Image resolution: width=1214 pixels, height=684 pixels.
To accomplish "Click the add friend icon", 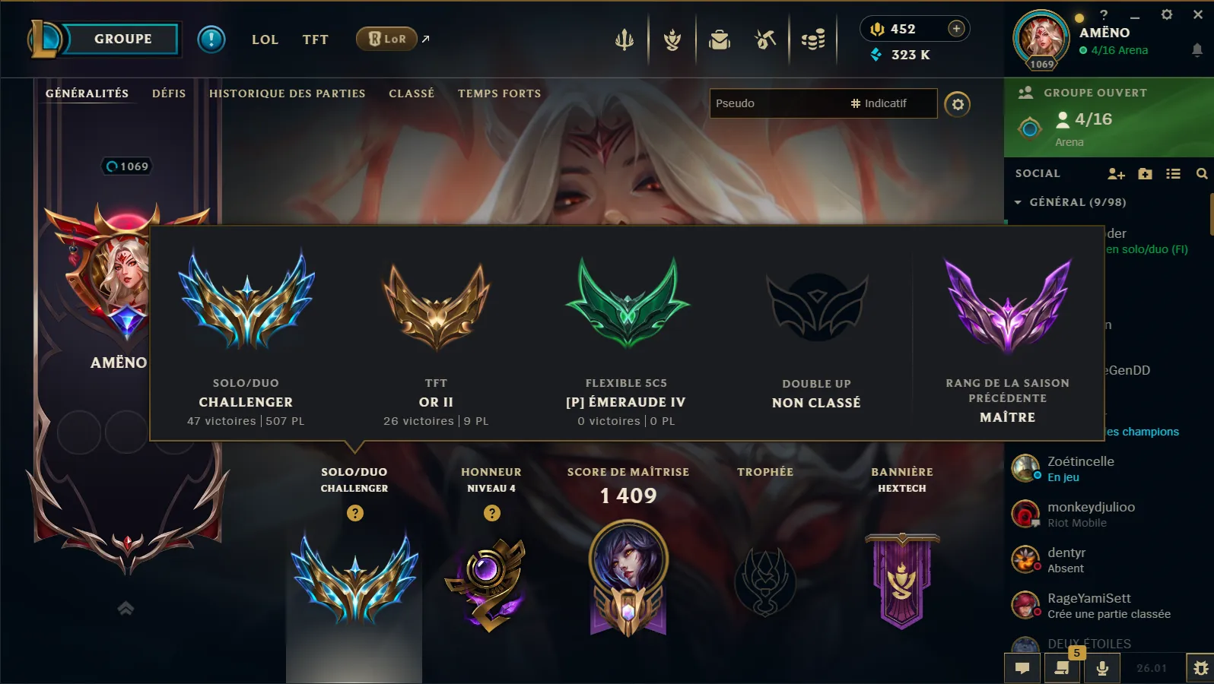I will pos(1116,174).
